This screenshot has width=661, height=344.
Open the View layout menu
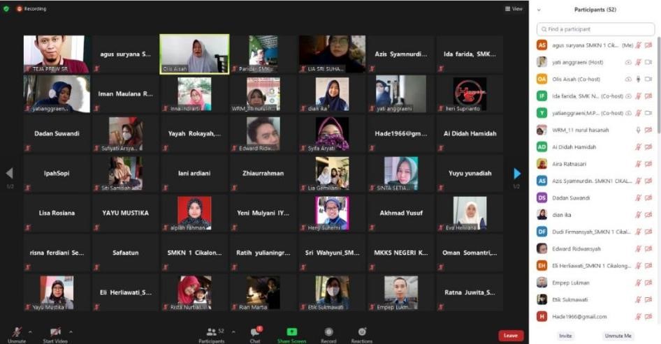[514, 9]
